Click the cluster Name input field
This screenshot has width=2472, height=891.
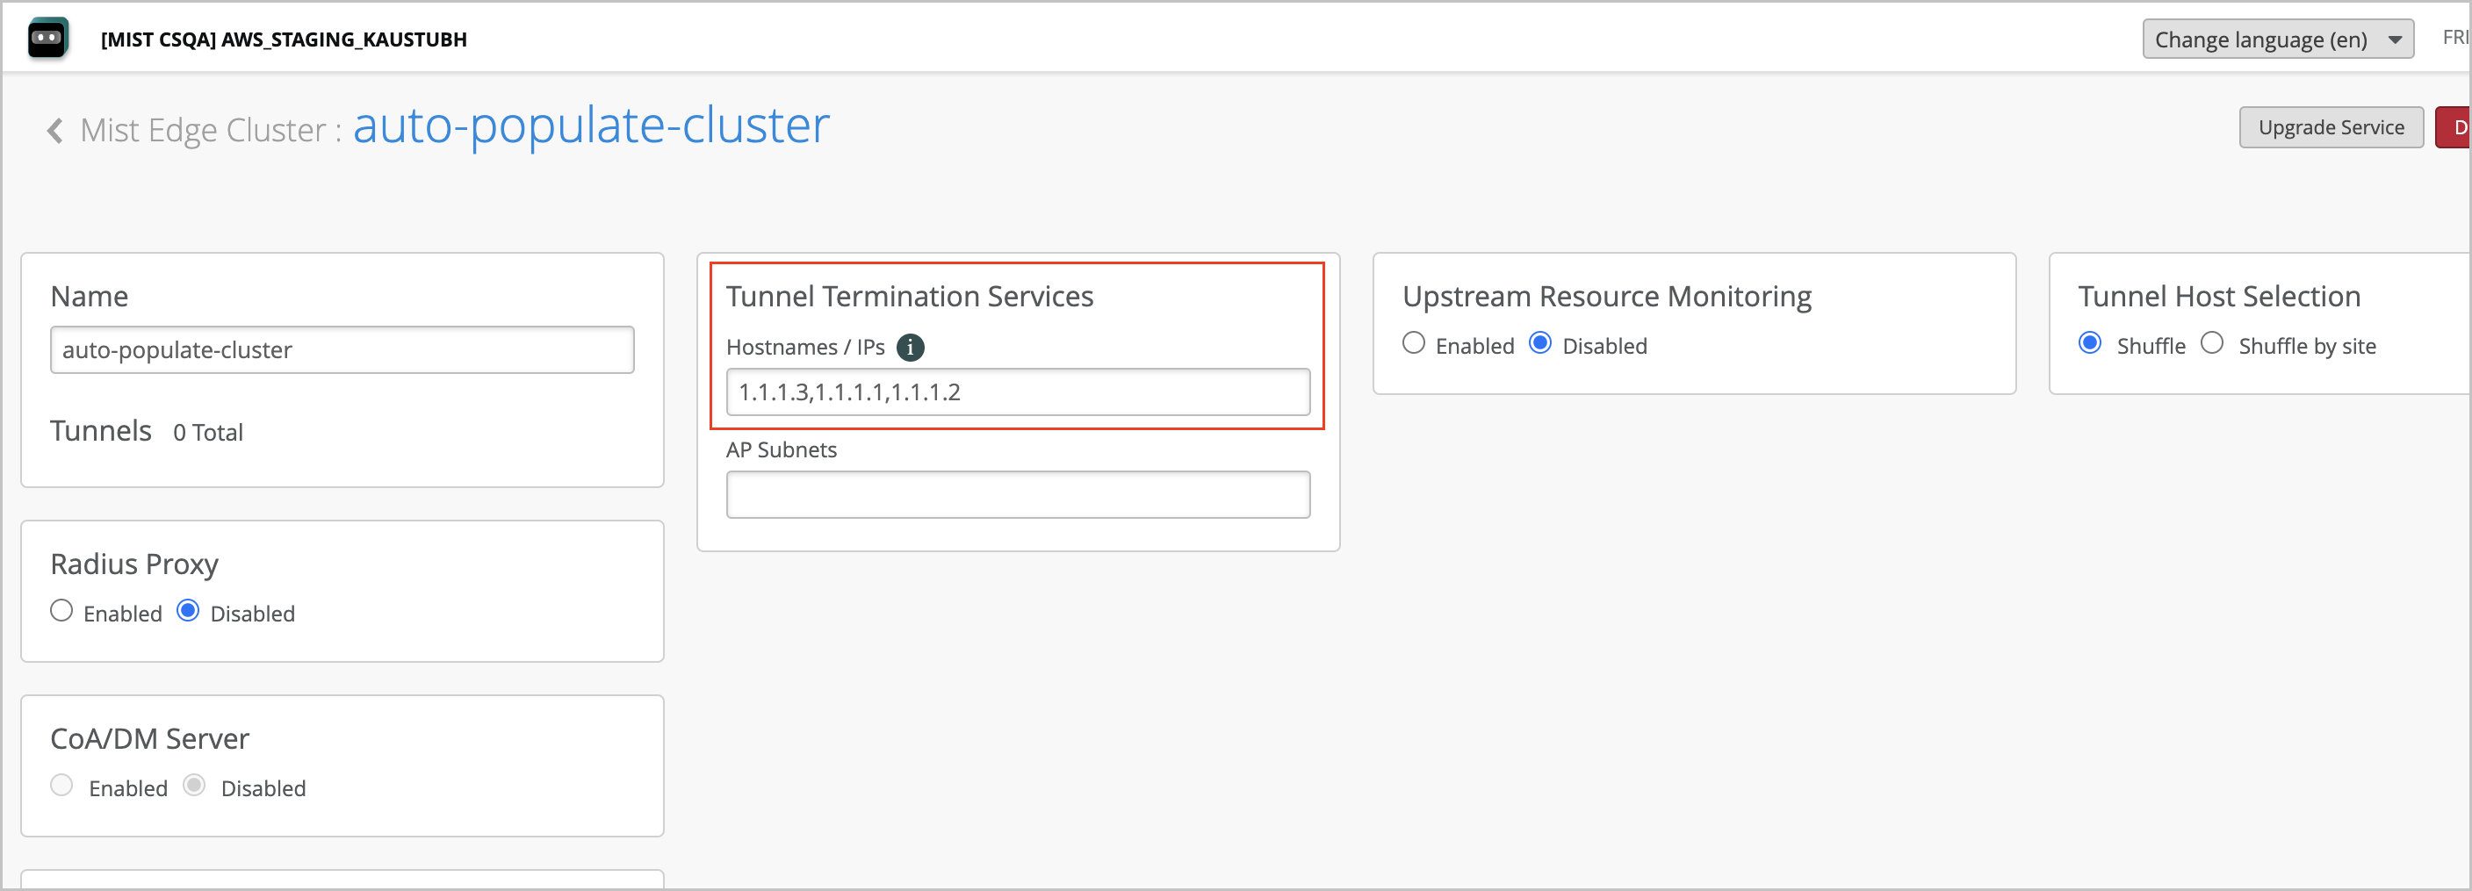[x=342, y=350]
